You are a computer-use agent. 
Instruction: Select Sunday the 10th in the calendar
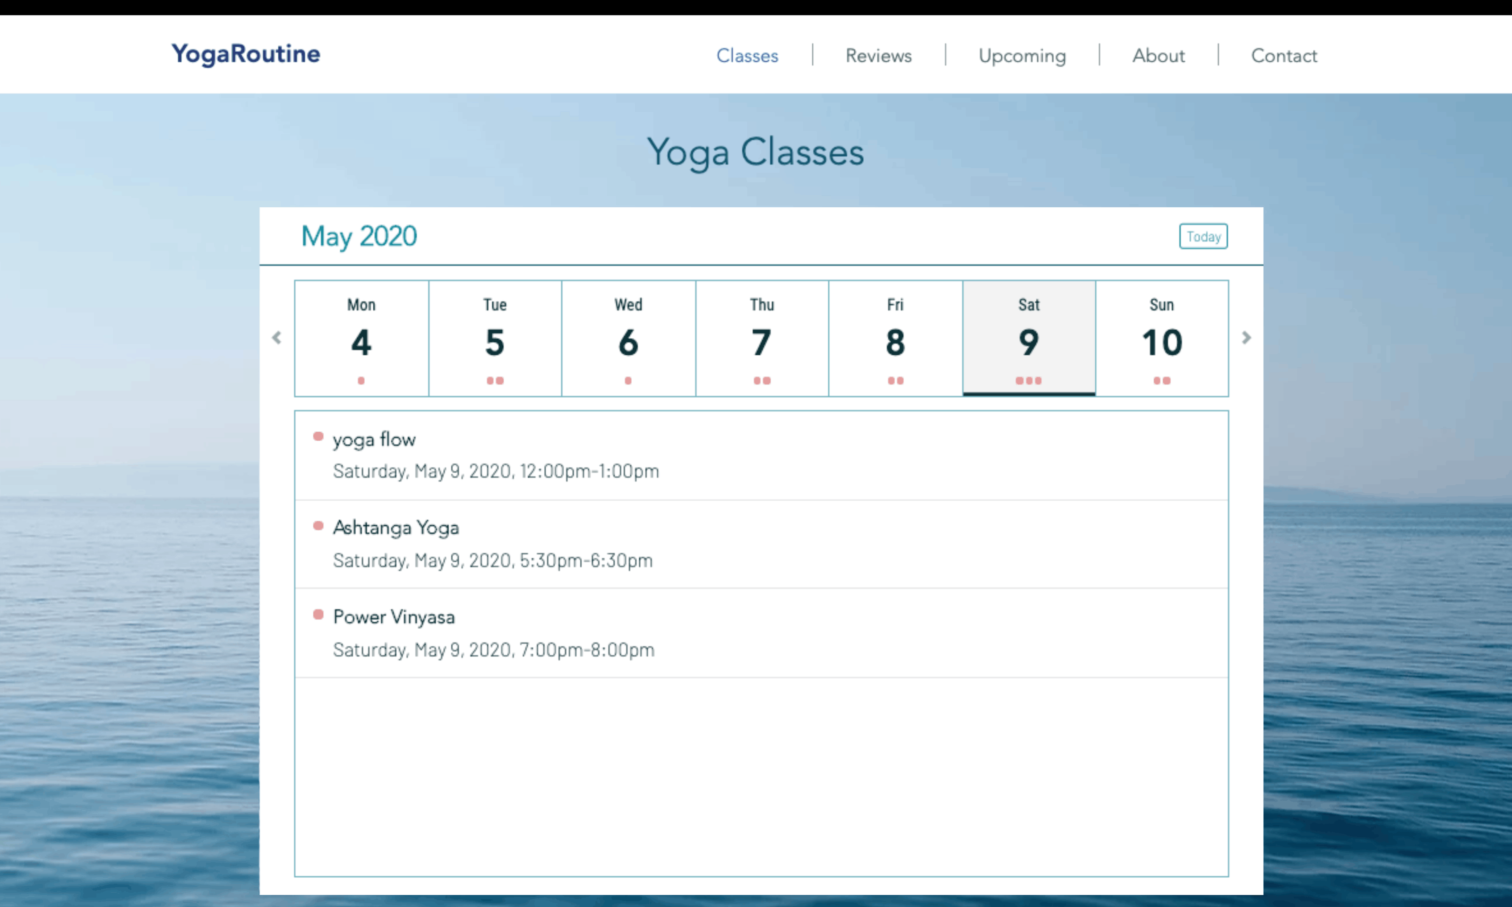pyautogui.click(x=1162, y=338)
